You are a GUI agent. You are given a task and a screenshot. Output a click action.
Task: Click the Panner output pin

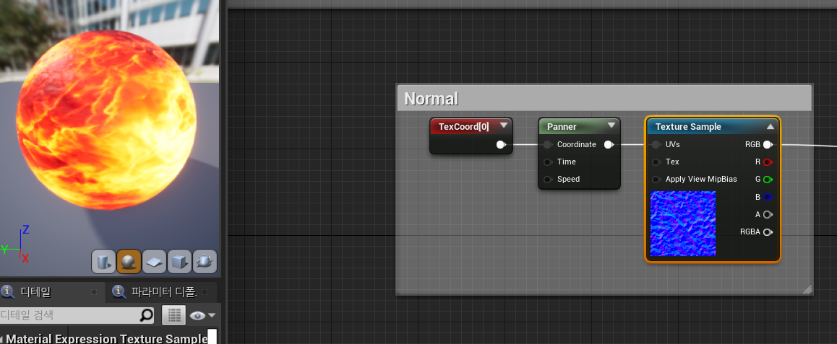(x=609, y=144)
